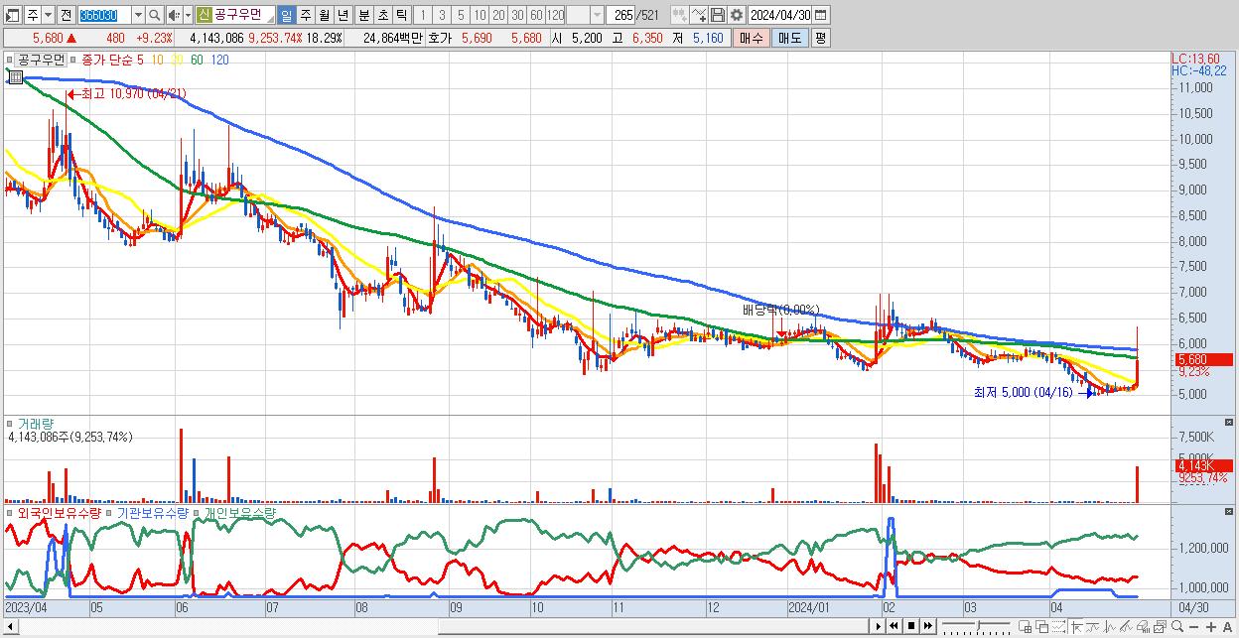Stop the chart replay

[910, 626]
